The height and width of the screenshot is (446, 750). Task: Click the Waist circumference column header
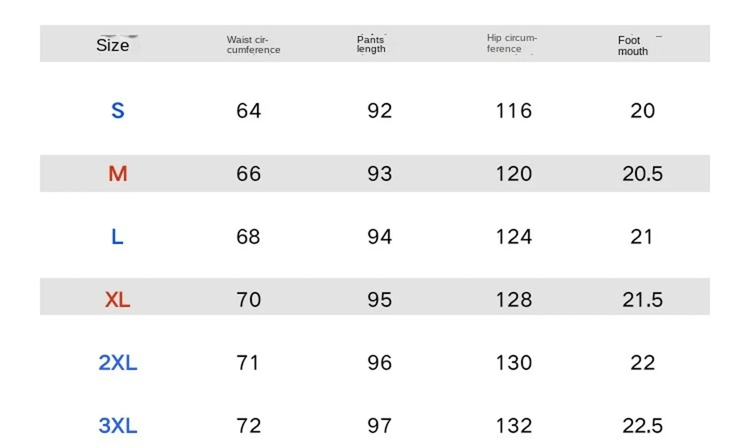tap(253, 45)
